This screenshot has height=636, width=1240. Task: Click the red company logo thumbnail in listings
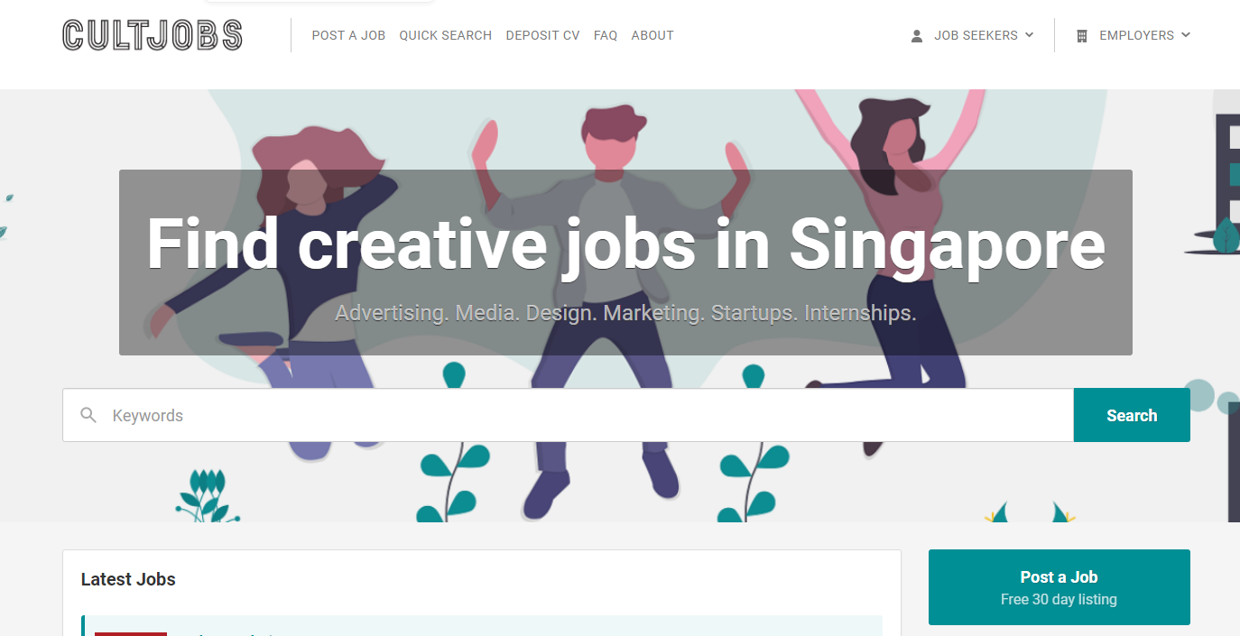point(131,633)
